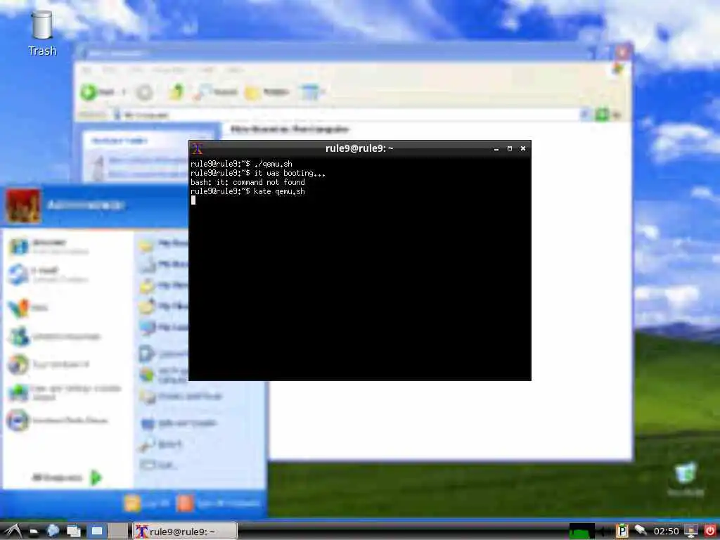The width and height of the screenshot is (720, 540).
Task: Close the rule9@rule9 terminal window
Action: 522,148
